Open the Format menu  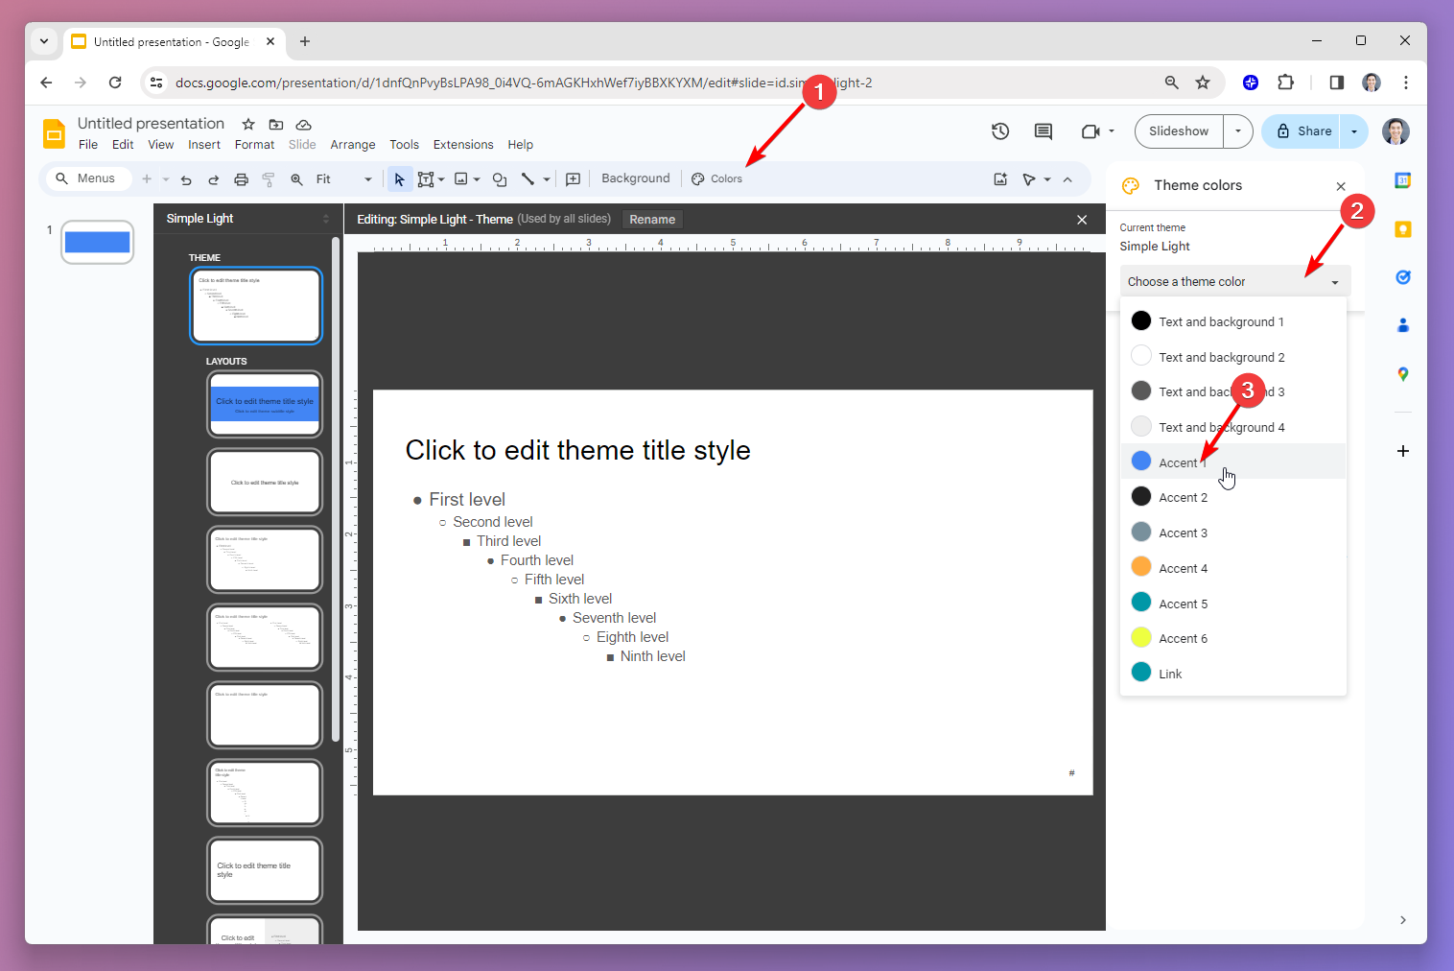point(254,145)
